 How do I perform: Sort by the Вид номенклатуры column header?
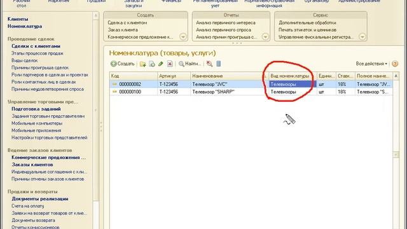pyautogui.click(x=293, y=76)
